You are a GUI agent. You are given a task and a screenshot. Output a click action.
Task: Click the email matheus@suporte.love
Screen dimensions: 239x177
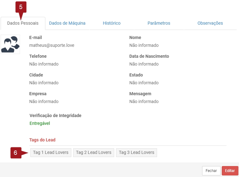(52, 45)
